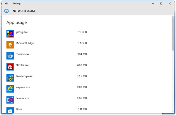Screen dimensions: 176x115
Task: Click the JavaSetup.exe name label
Action: tap(24, 76)
